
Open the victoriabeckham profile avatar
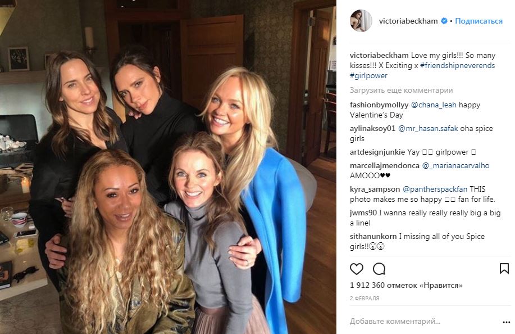tap(361, 21)
